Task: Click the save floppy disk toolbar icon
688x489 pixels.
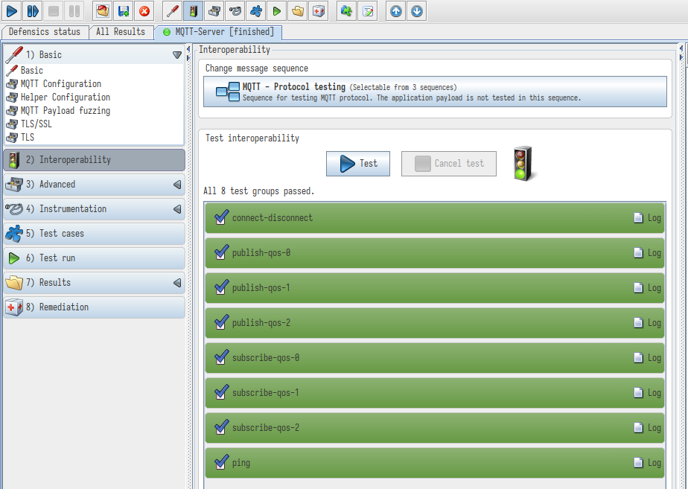Action: (x=124, y=10)
